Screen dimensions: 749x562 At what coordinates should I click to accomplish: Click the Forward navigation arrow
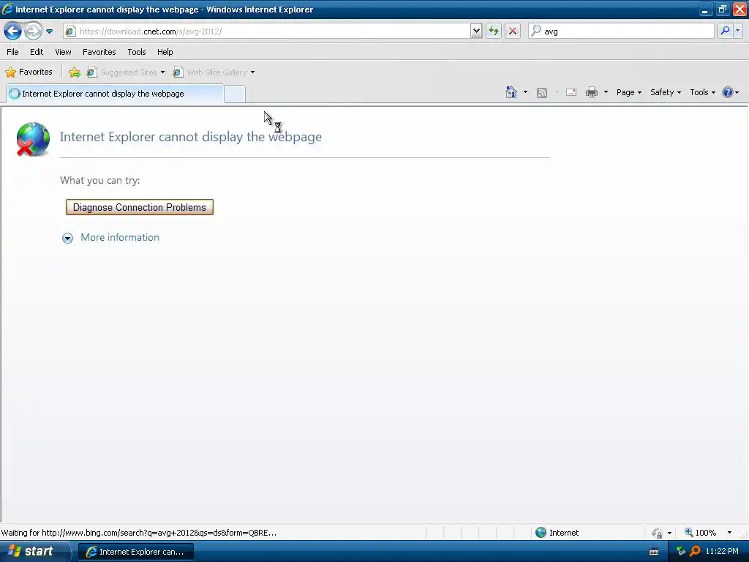[x=33, y=31]
